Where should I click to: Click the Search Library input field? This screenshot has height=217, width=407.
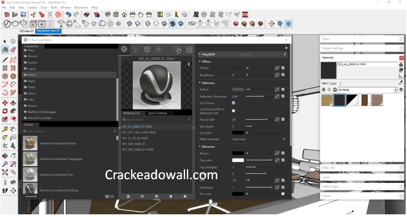(x=70, y=131)
